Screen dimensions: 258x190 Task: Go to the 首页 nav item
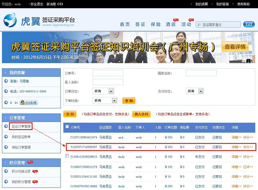pyautogui.click(x=125, y=24)
